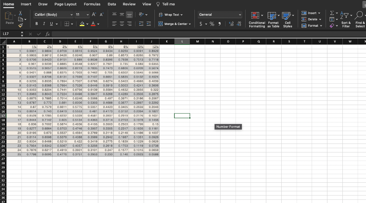Open Cell Styles gallery
The image size is (366, 203).
click(288, 20)
